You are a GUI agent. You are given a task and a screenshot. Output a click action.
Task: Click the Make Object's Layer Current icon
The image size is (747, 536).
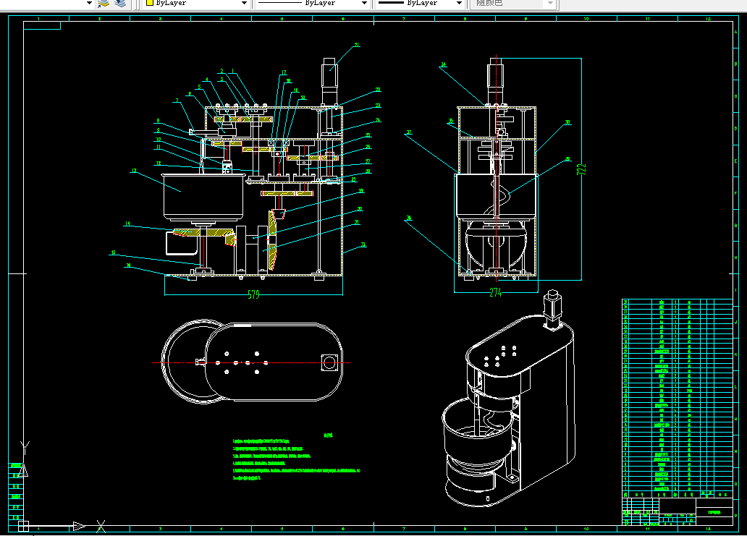point(104,3)
